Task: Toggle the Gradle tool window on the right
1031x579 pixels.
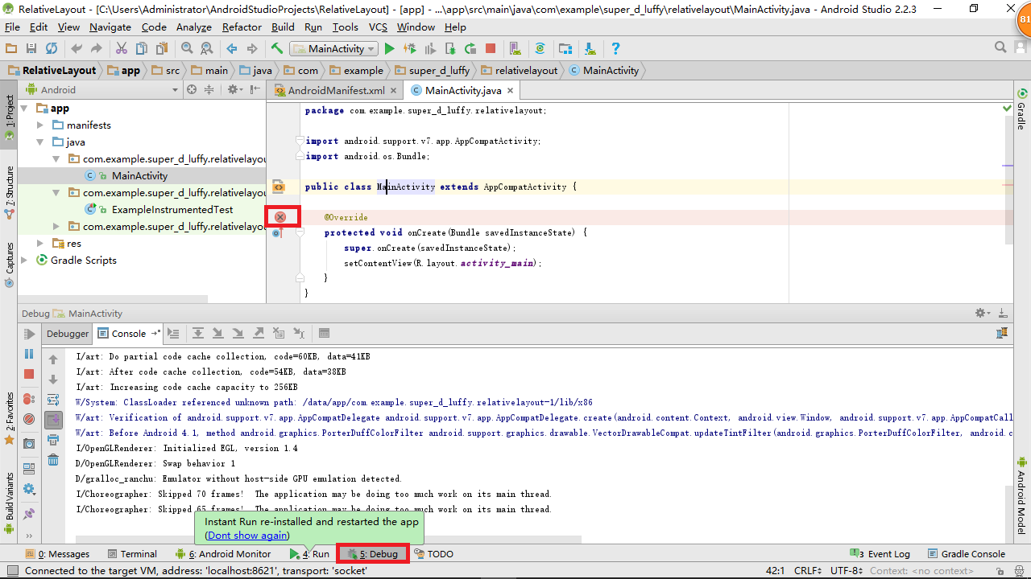Action: pyautogui.click(x=1021, y=110)
